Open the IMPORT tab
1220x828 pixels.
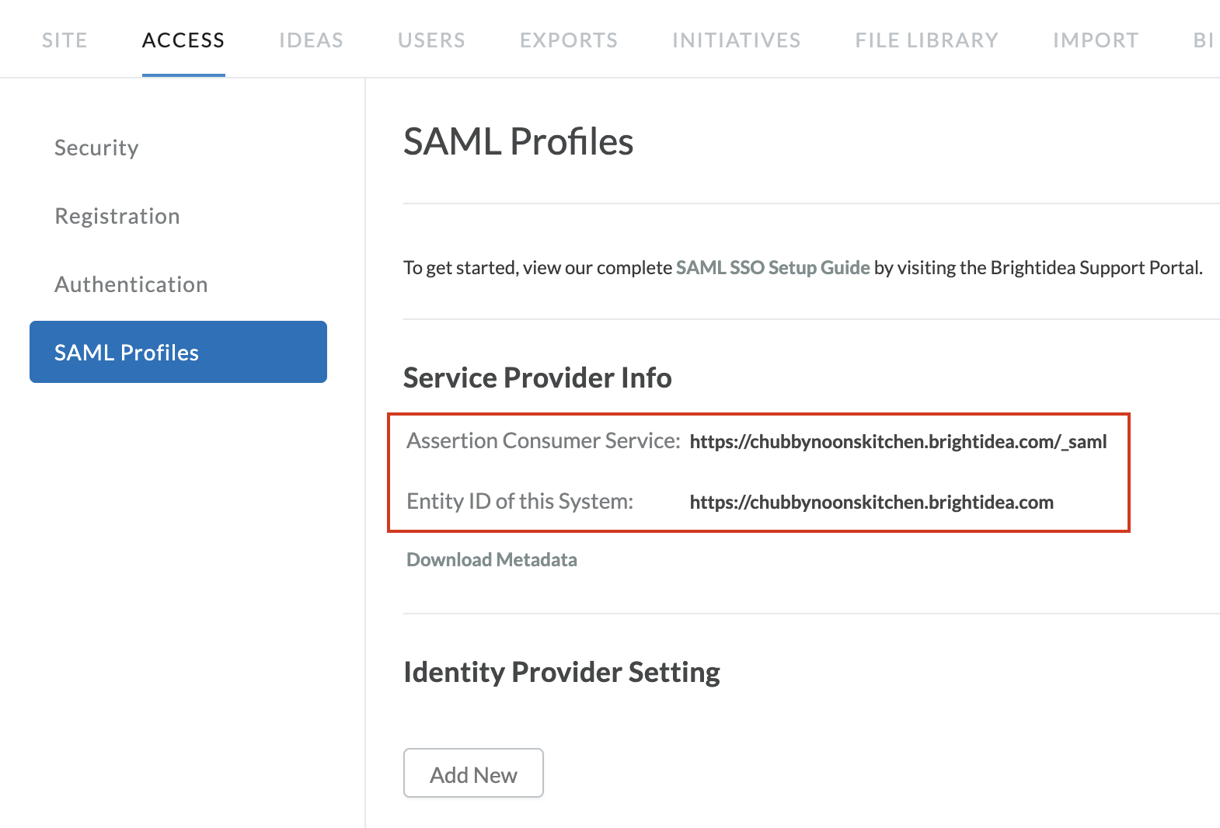coord(1096,40)
